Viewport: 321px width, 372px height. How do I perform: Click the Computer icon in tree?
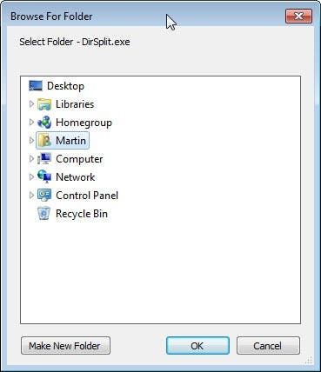44,159
